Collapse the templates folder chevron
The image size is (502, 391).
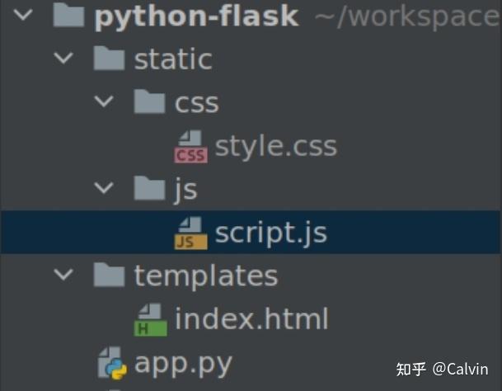click(x=62, y=276)
